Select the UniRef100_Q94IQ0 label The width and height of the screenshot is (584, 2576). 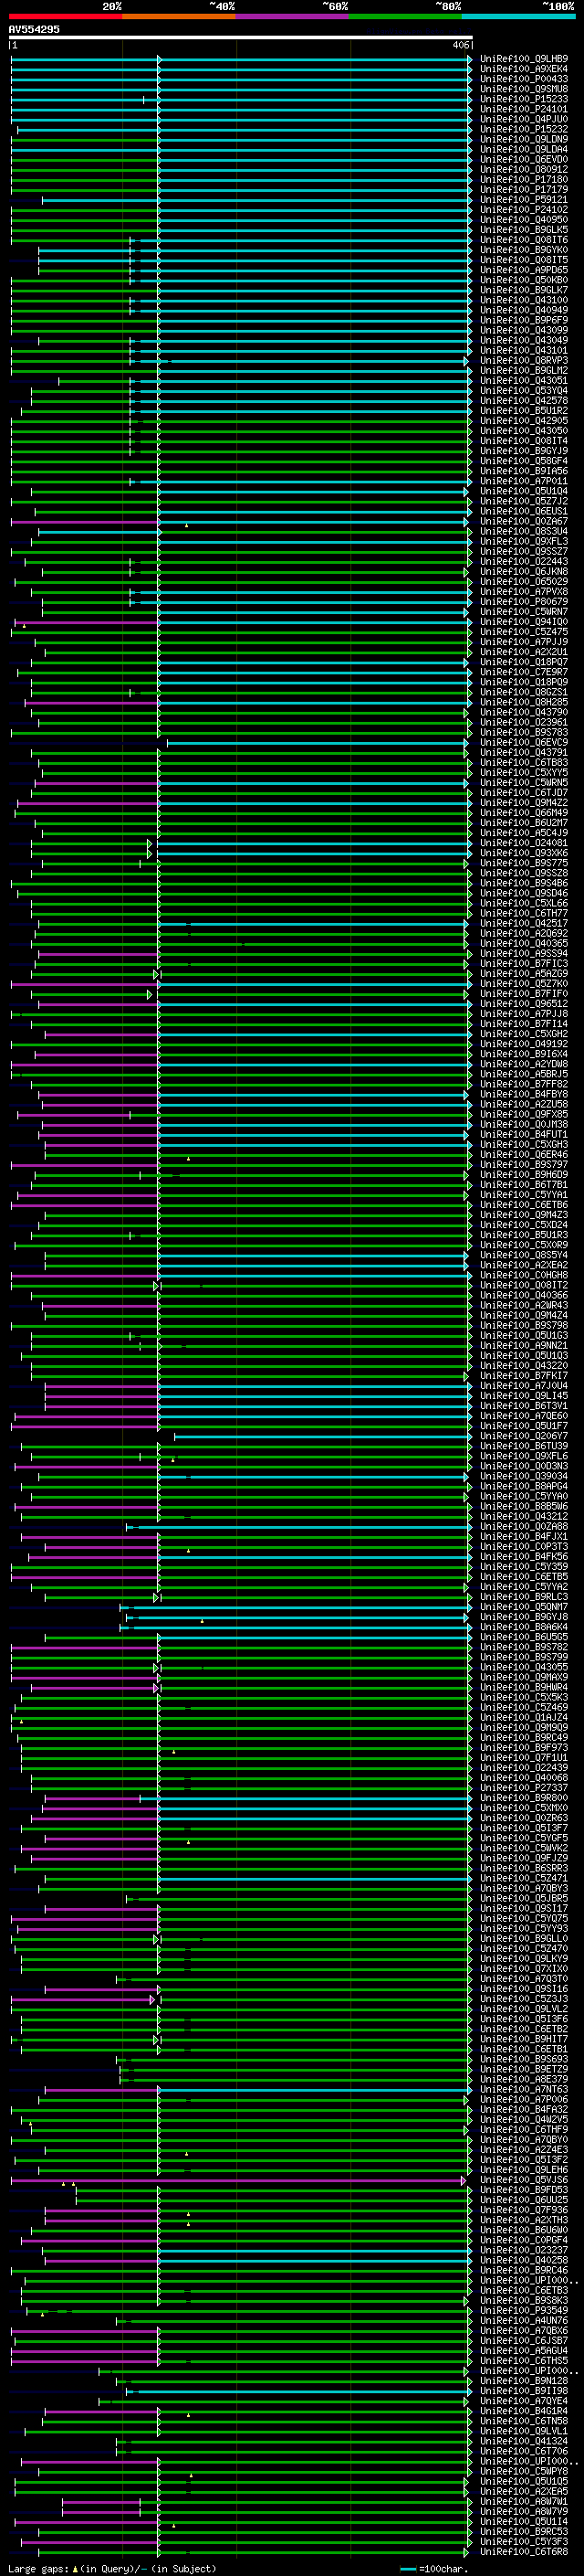524,622
